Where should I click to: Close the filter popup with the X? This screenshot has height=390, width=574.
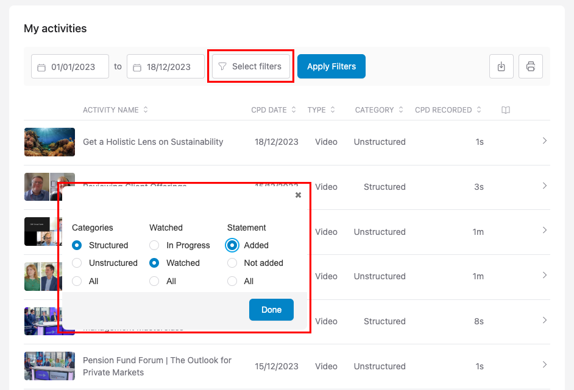click(x=298, y=195)
